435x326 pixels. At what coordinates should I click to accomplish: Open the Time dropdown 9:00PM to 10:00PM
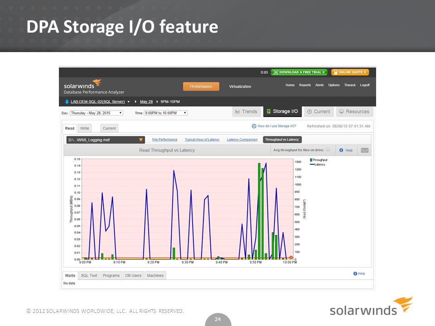click(166, 113)
